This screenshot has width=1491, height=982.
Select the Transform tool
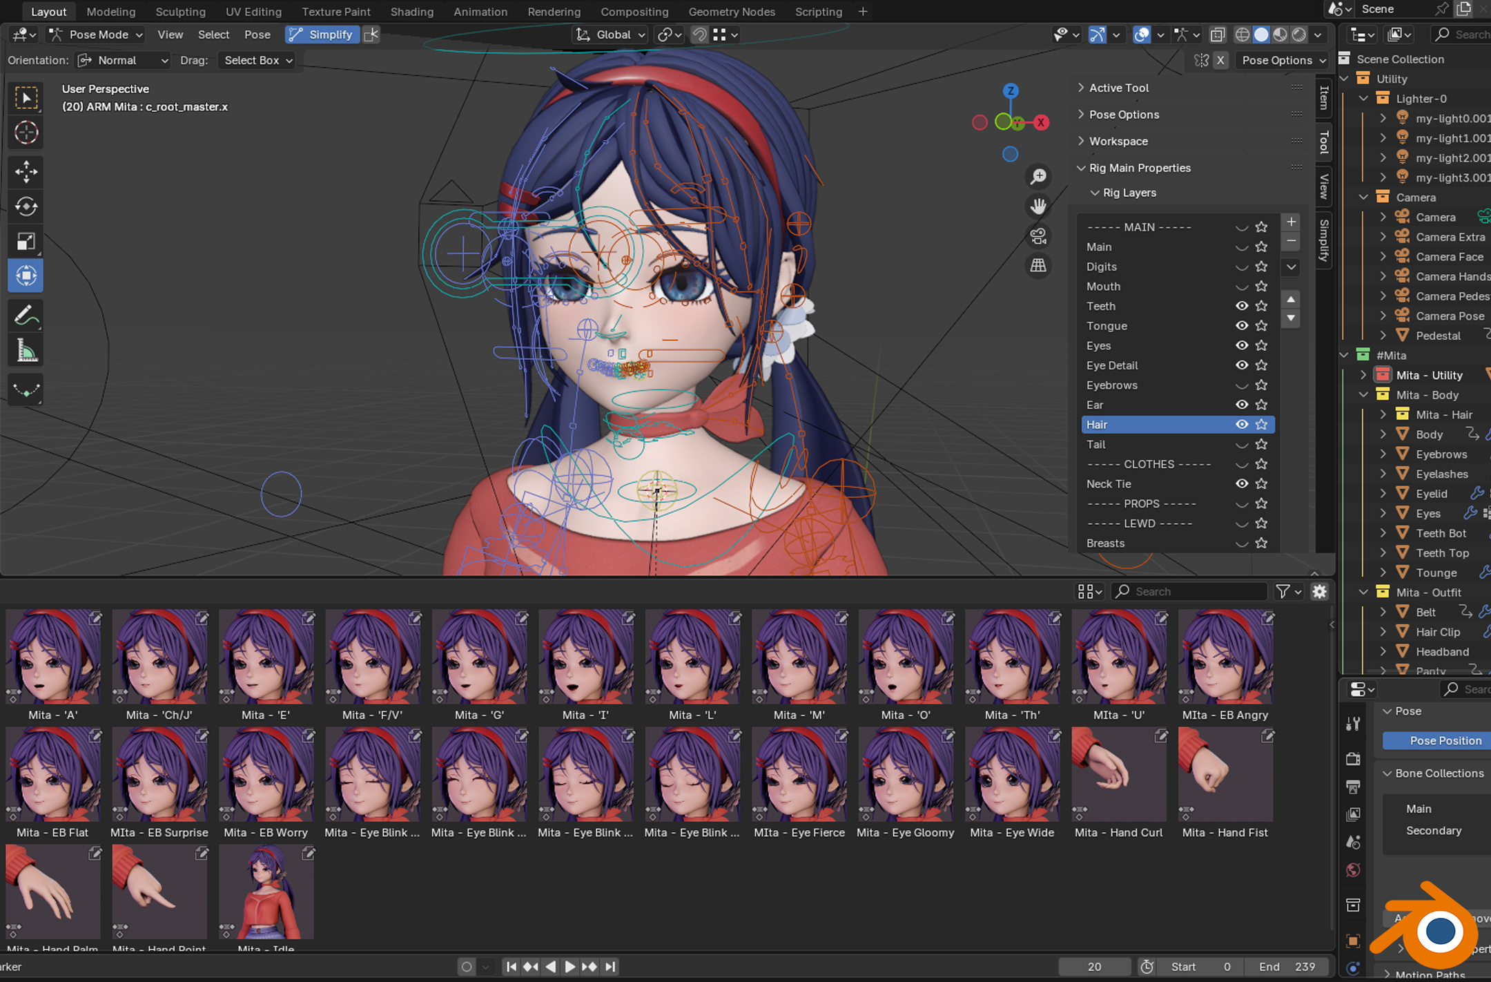coord(26,276)
